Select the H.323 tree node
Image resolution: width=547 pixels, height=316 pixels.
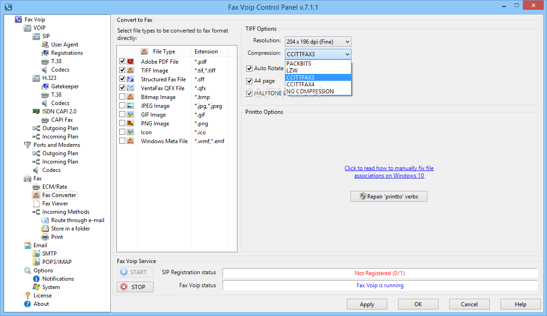tap(49, 78)
